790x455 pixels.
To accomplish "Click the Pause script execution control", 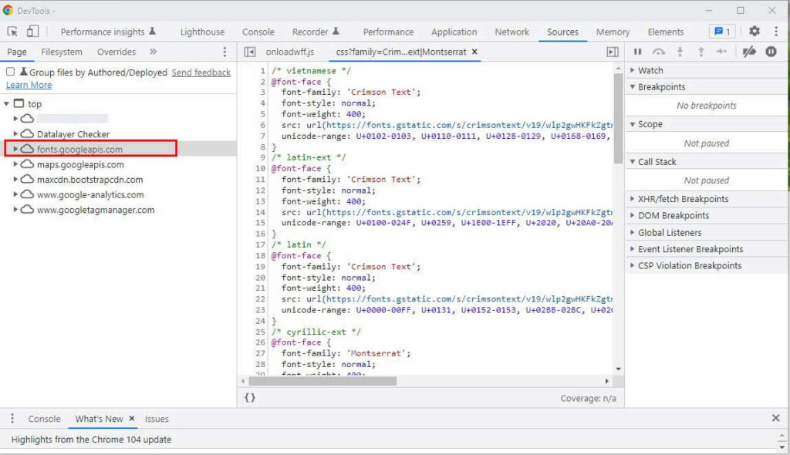I will (639, 50).
